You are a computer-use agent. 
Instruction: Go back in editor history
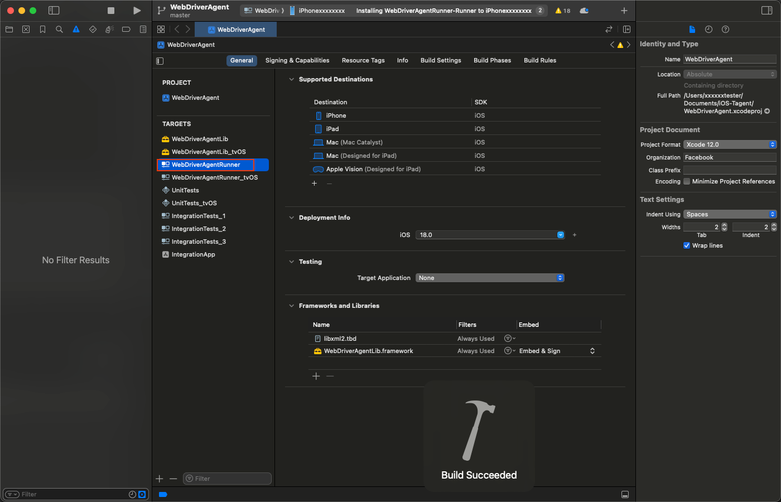177,30
